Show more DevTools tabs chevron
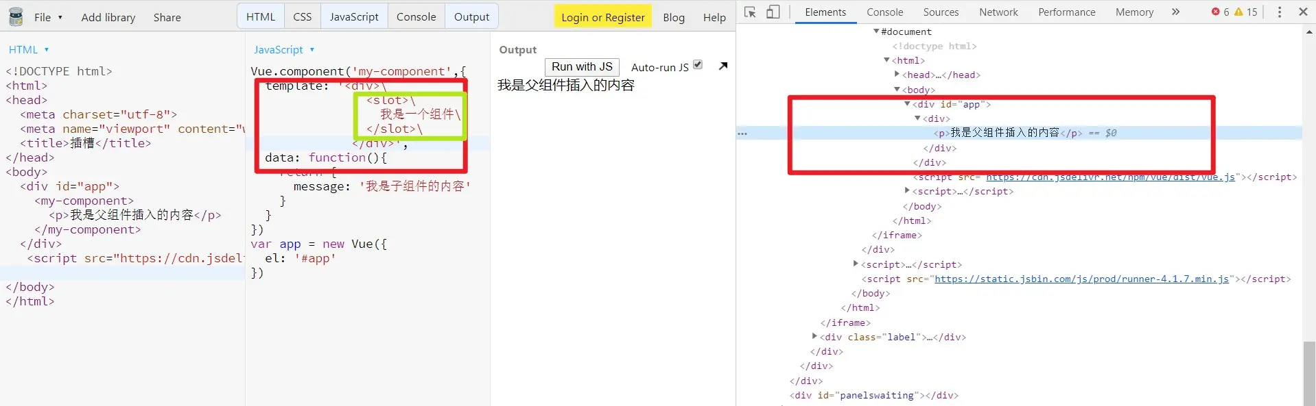The height and width of the screenshot is (406, 1316). coord(1176,12)
